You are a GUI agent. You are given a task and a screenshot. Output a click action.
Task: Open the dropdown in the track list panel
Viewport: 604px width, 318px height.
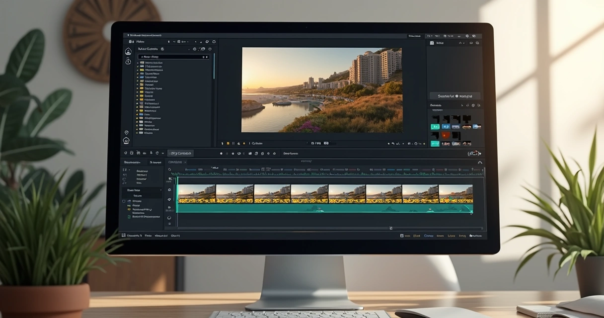pos(143,190)
